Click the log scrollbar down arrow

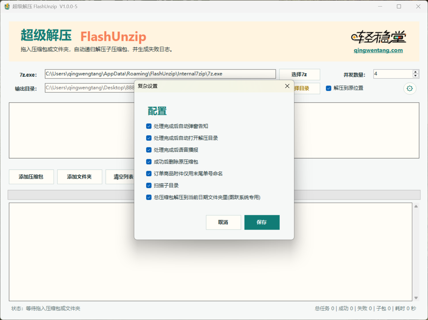point(416,298)
